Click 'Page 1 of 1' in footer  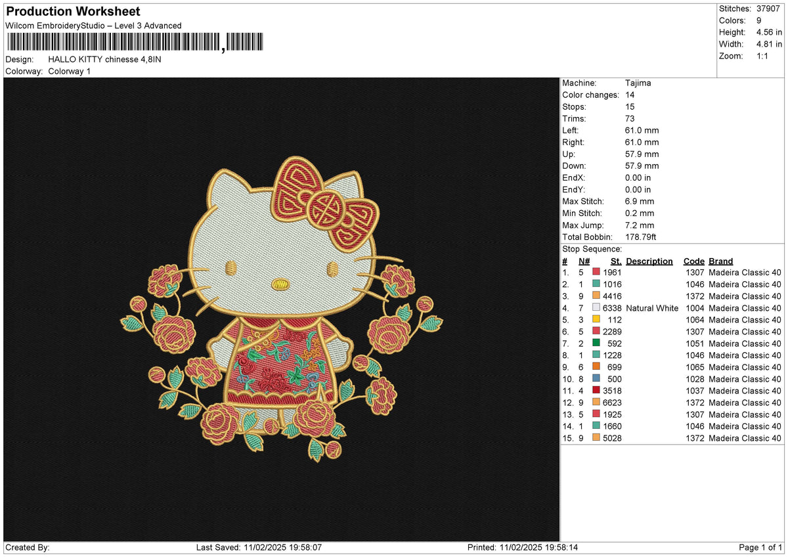(760, 547)
